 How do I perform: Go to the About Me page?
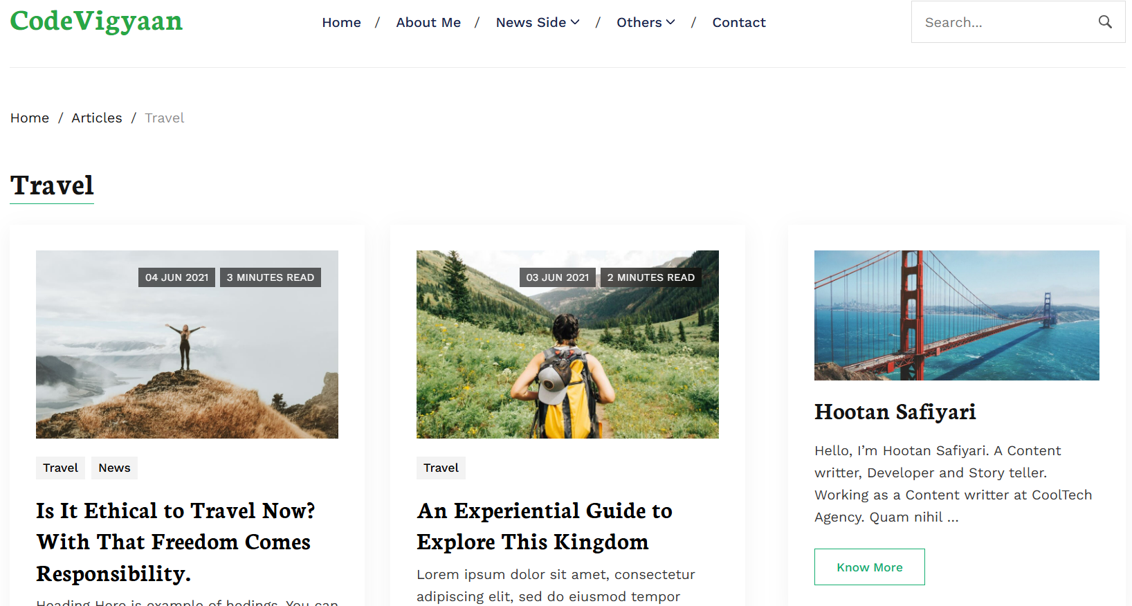(x=428, y=23)
